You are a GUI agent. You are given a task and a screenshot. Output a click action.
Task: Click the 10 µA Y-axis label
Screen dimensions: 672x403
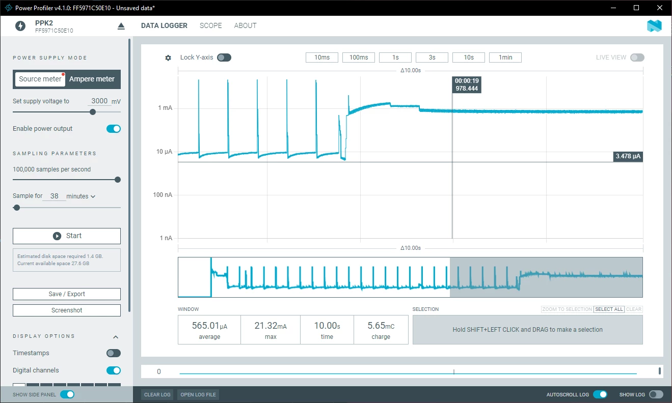[165, 152]
